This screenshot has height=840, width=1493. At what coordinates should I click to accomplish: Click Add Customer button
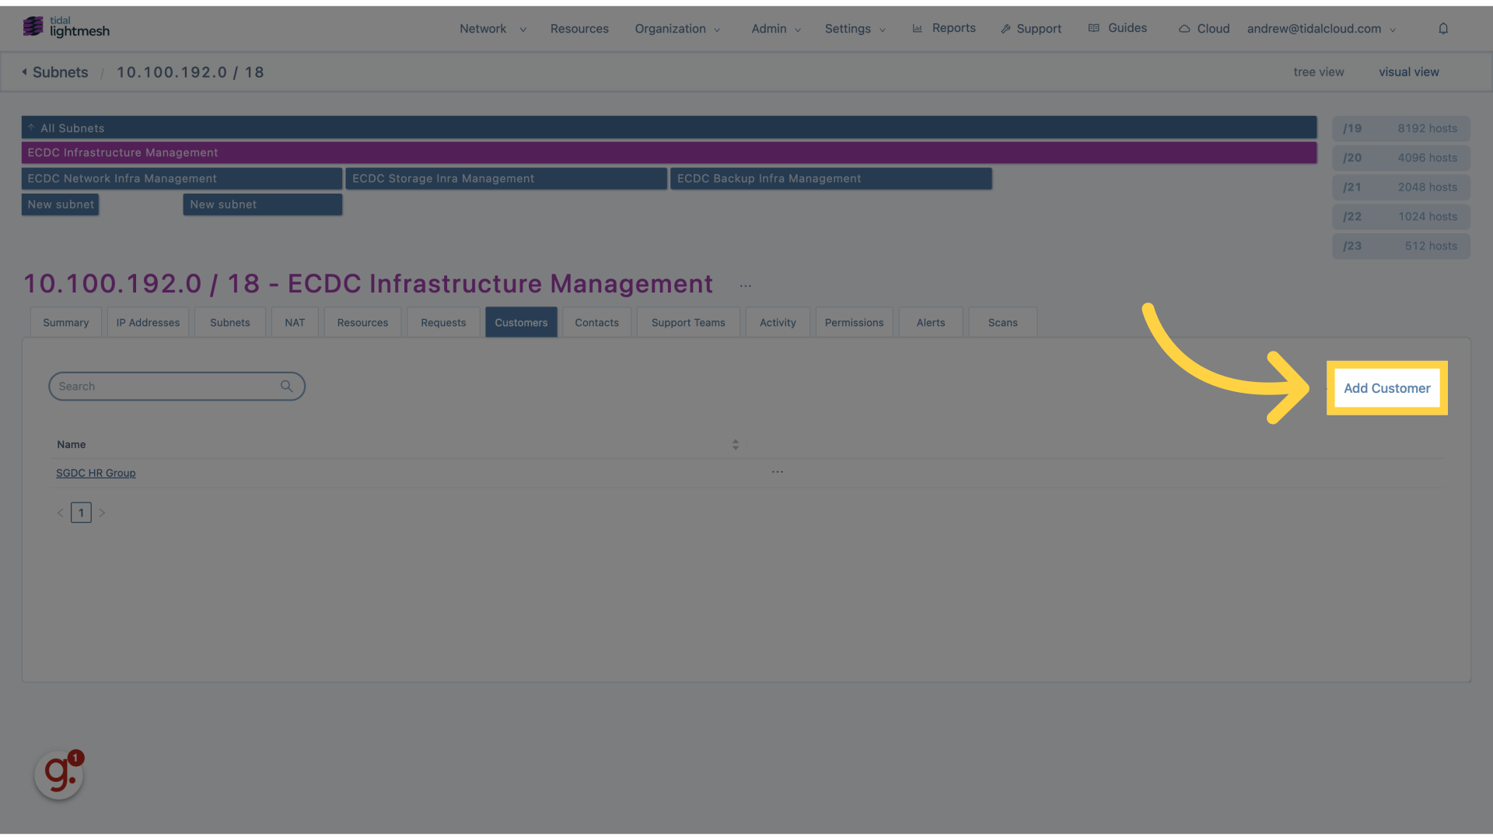click(1386, 387)
